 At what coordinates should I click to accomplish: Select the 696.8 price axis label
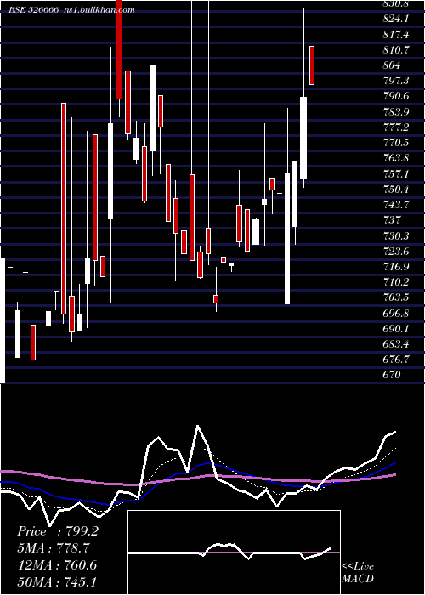[x=396, y=313]
